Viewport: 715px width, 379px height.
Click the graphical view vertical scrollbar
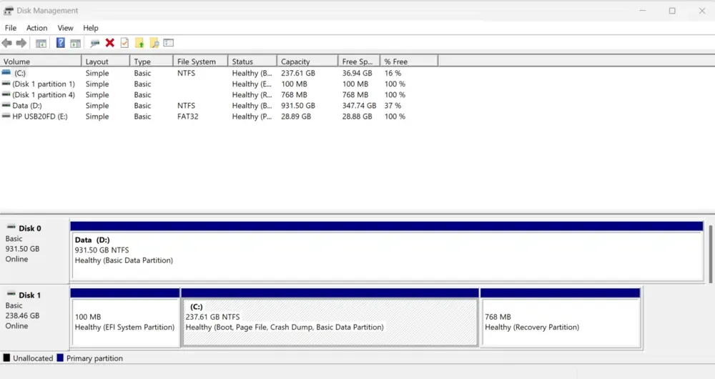[x=711, y=254]
